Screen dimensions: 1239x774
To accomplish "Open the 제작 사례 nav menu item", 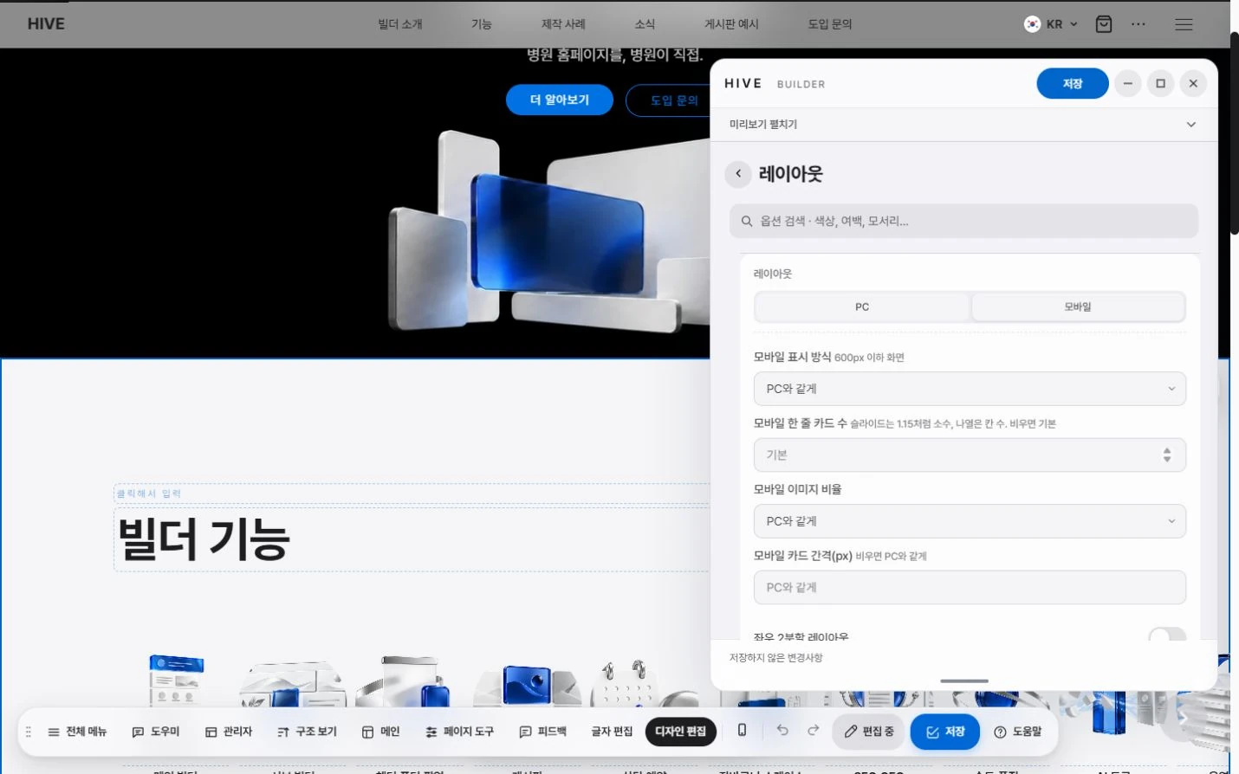I will [563, 24].
